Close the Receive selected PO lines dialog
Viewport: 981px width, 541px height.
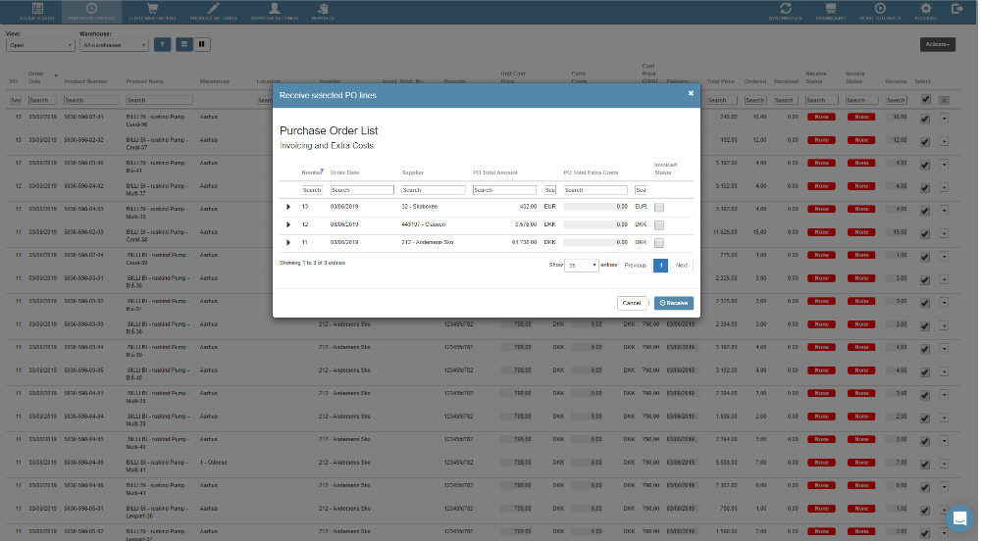tap(691, 94)
